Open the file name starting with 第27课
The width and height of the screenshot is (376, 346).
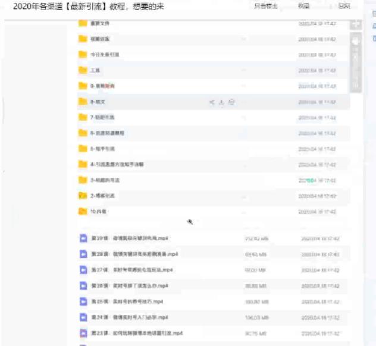132,270
